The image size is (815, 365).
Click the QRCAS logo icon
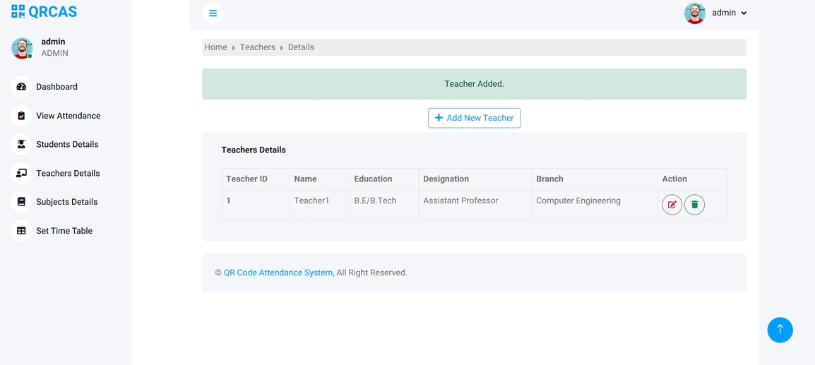click(x=18, y=11)
